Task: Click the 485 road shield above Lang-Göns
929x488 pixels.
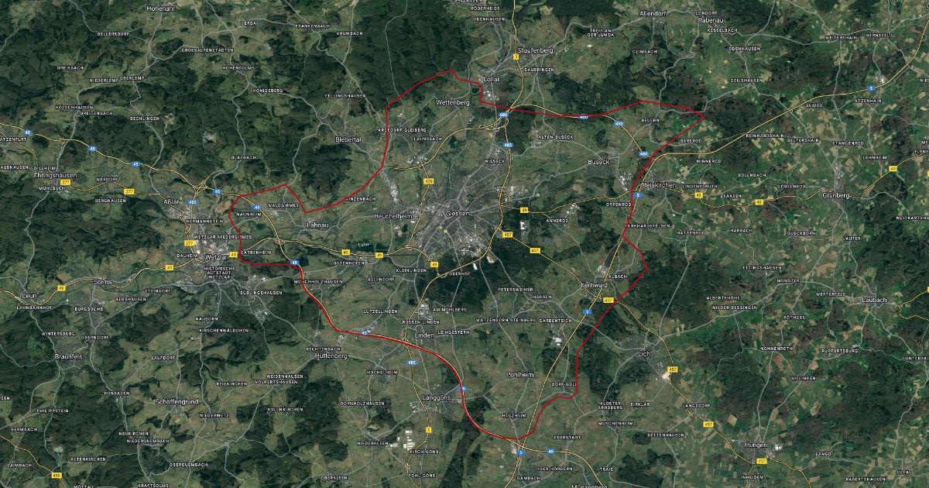Action: pos(413,362)
